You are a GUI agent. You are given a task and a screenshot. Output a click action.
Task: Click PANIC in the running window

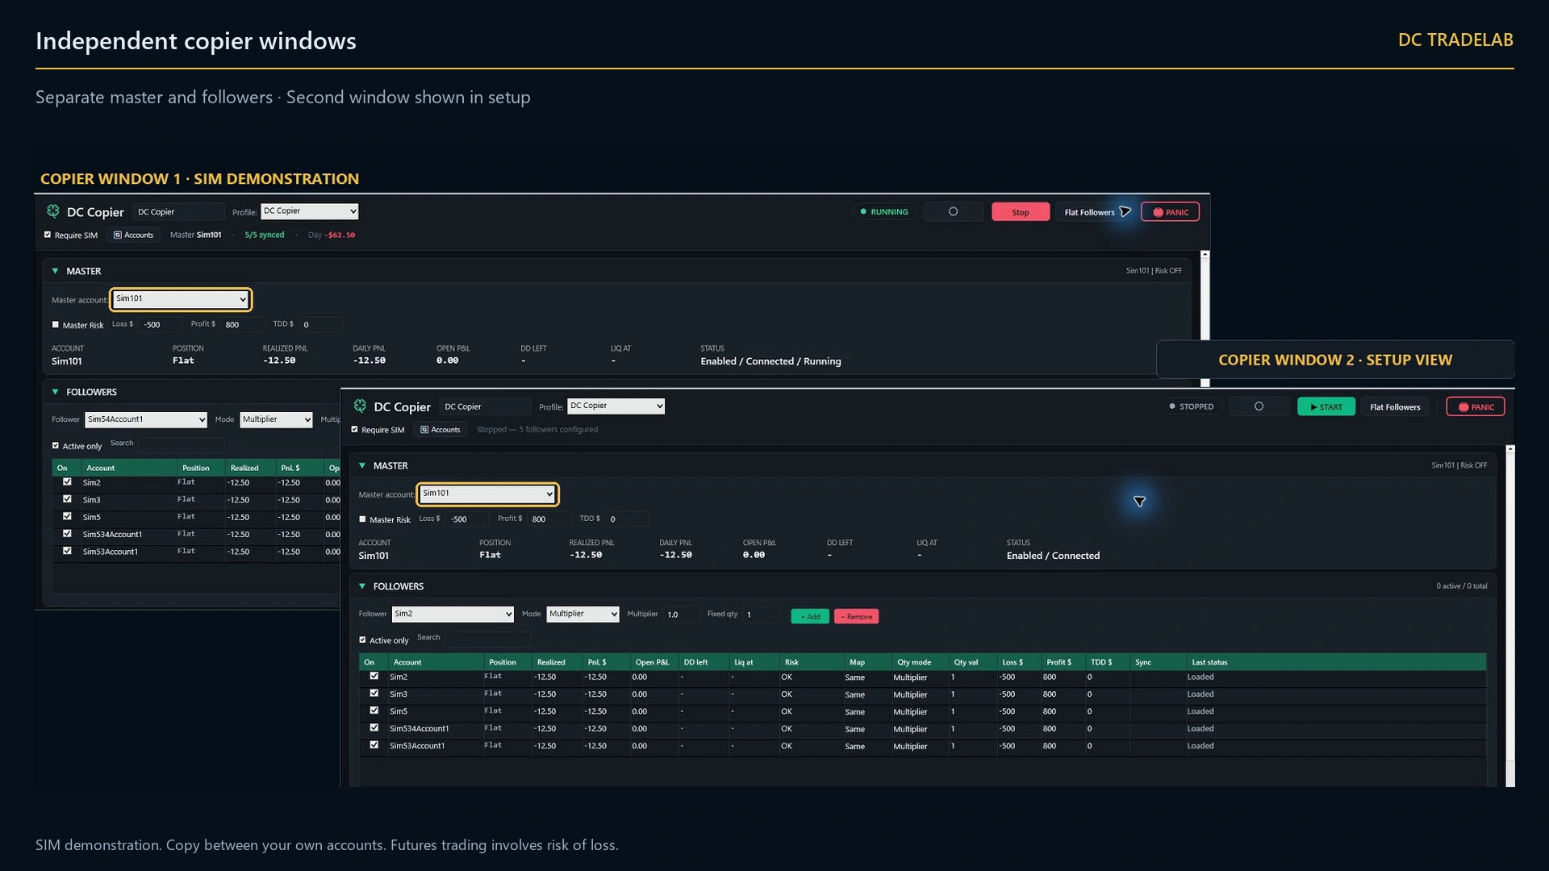[x=1171, y=212]
